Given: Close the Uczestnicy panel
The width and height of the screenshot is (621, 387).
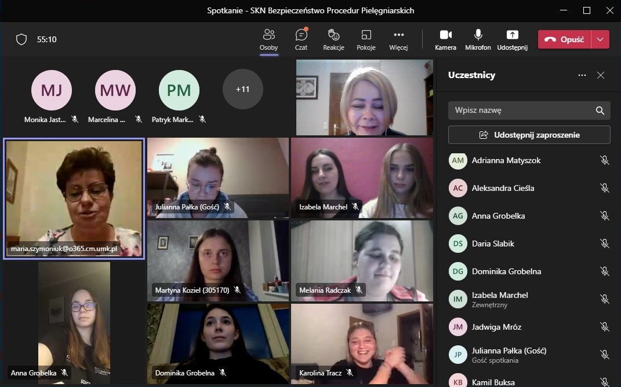Looking at the screenshot, I should coord(601,75).
